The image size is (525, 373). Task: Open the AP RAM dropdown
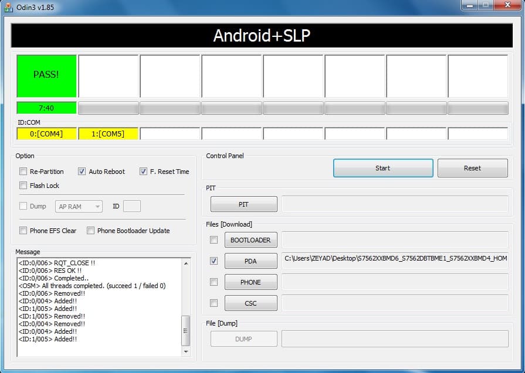pyautogui.click(x=79, y=207)
